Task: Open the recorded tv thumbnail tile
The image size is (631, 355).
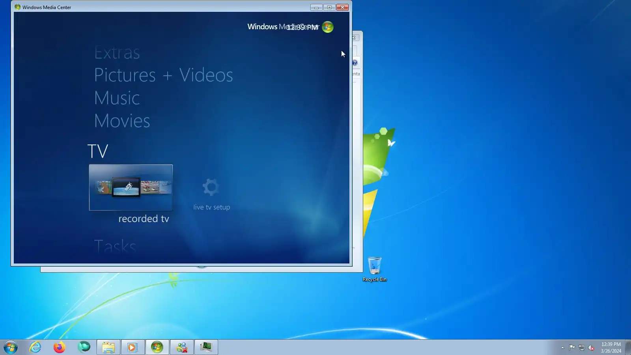Action: 131,187
